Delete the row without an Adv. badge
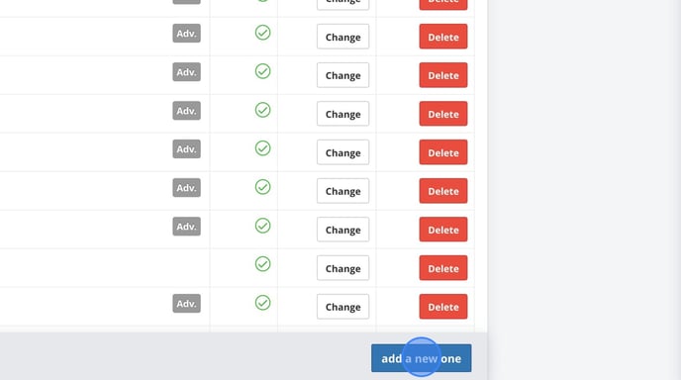 tap(443, 268)
